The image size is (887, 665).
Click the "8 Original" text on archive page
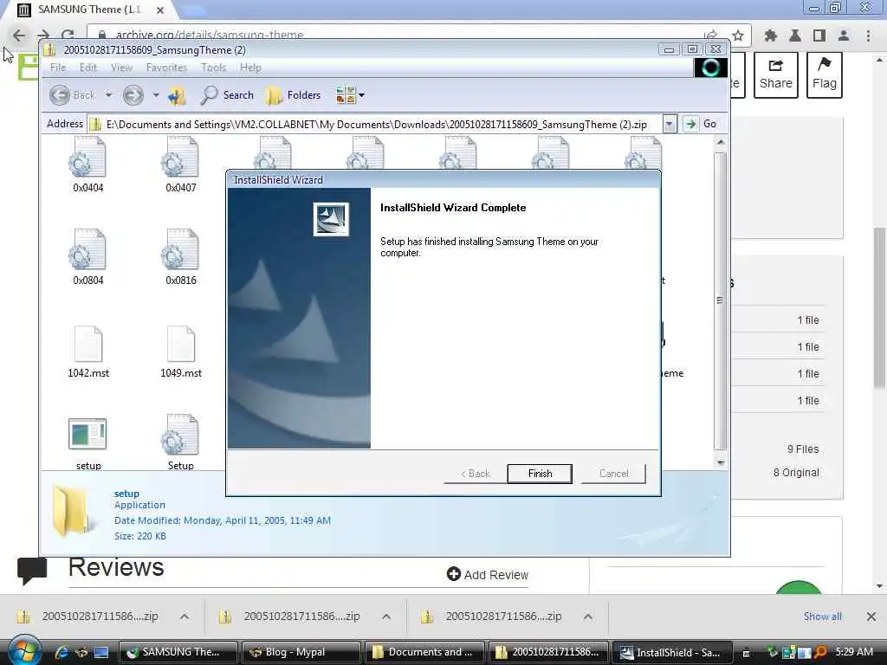pos(796,472)
